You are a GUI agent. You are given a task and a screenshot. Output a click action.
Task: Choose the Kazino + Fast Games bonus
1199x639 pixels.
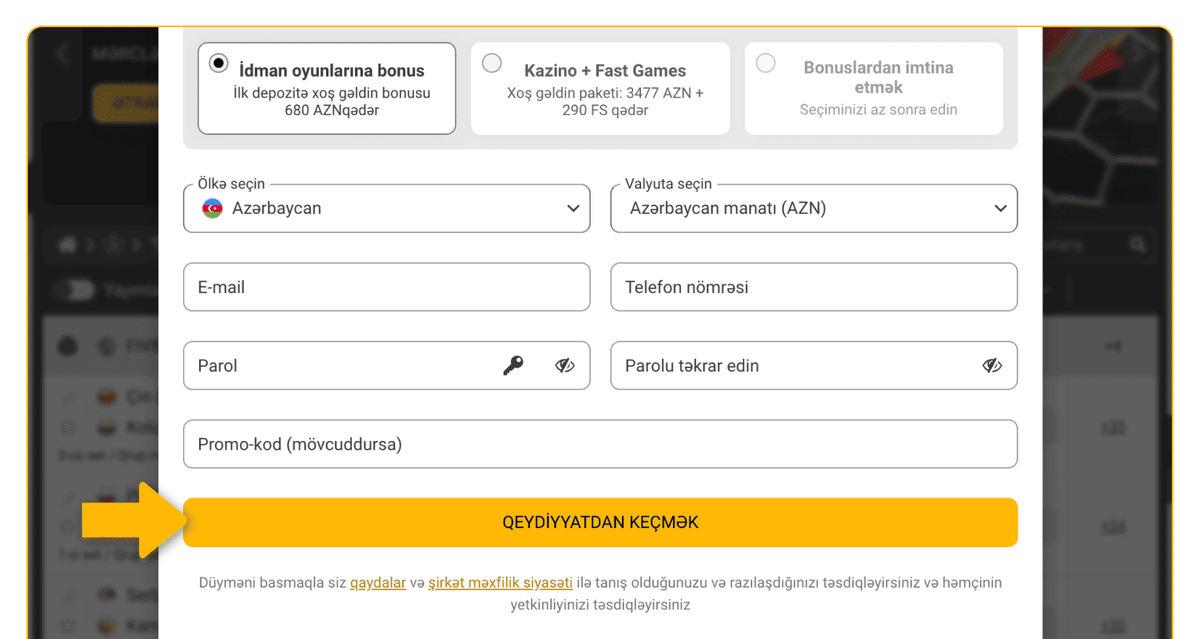(492, 63)
